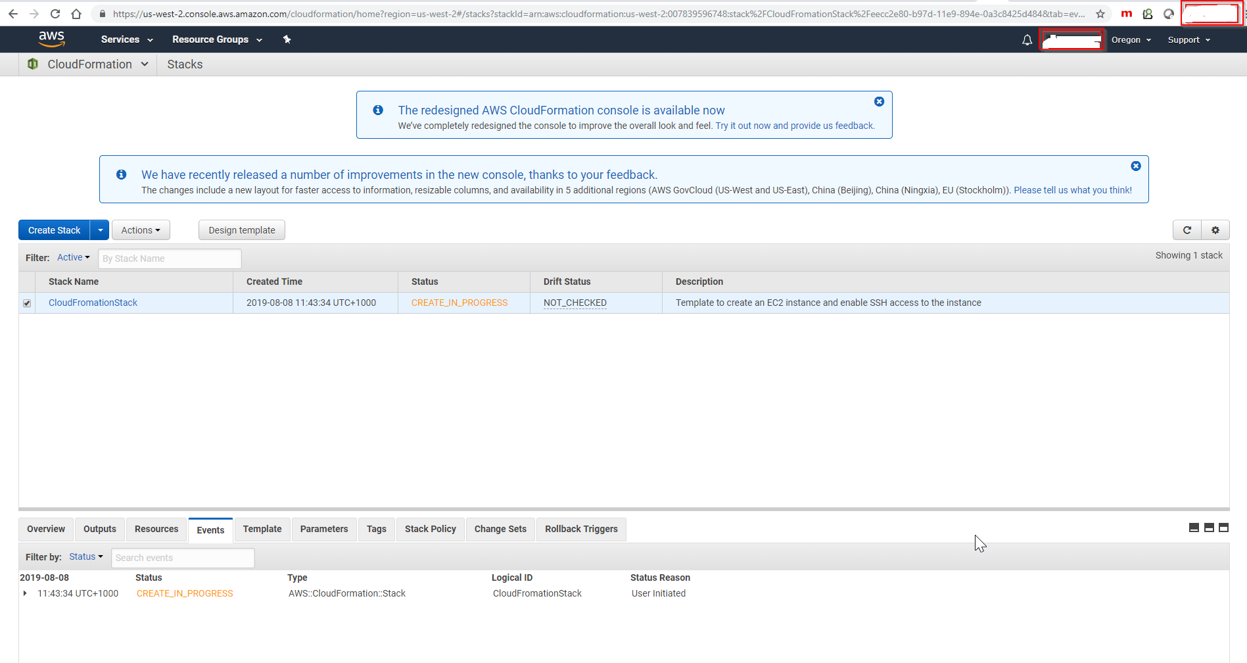Dismiss the redesigned console banner
Image resolution: width=1247 pixels, height=663 pixels.
coord(879,102)
